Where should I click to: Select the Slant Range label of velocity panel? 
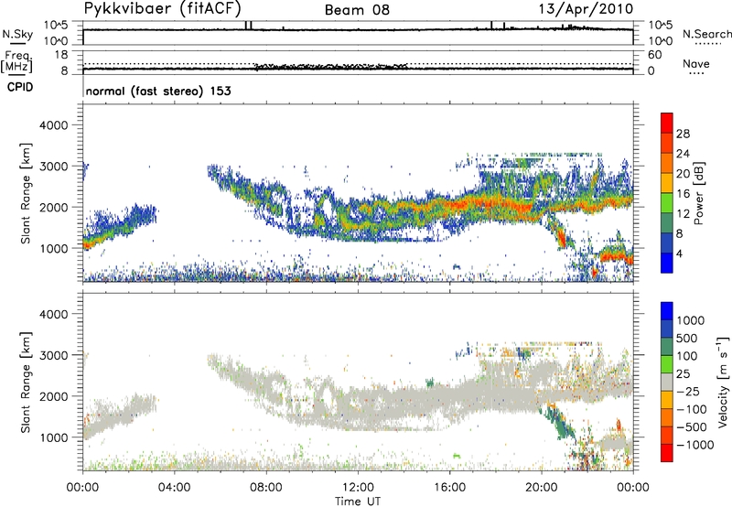[26, 382]
